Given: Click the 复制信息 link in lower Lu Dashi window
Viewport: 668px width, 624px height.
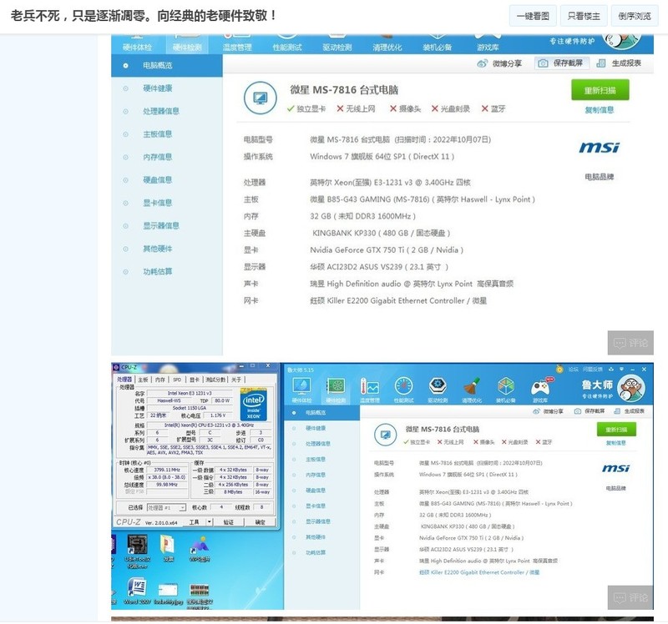Looking at the screenshot, I should [x=616, y=443].
